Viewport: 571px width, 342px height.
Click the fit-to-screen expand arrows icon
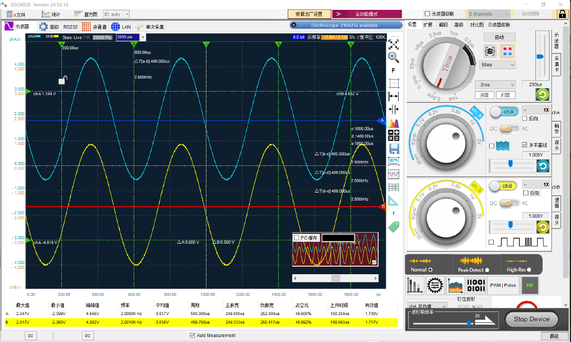394,44
